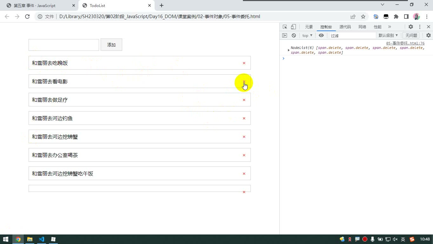Open DevTools settings gear
This screenshot has width=433, height=244.
411,27
